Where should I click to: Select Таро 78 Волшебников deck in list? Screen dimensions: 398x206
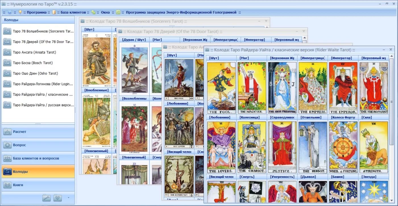click(x=38, y=31)
